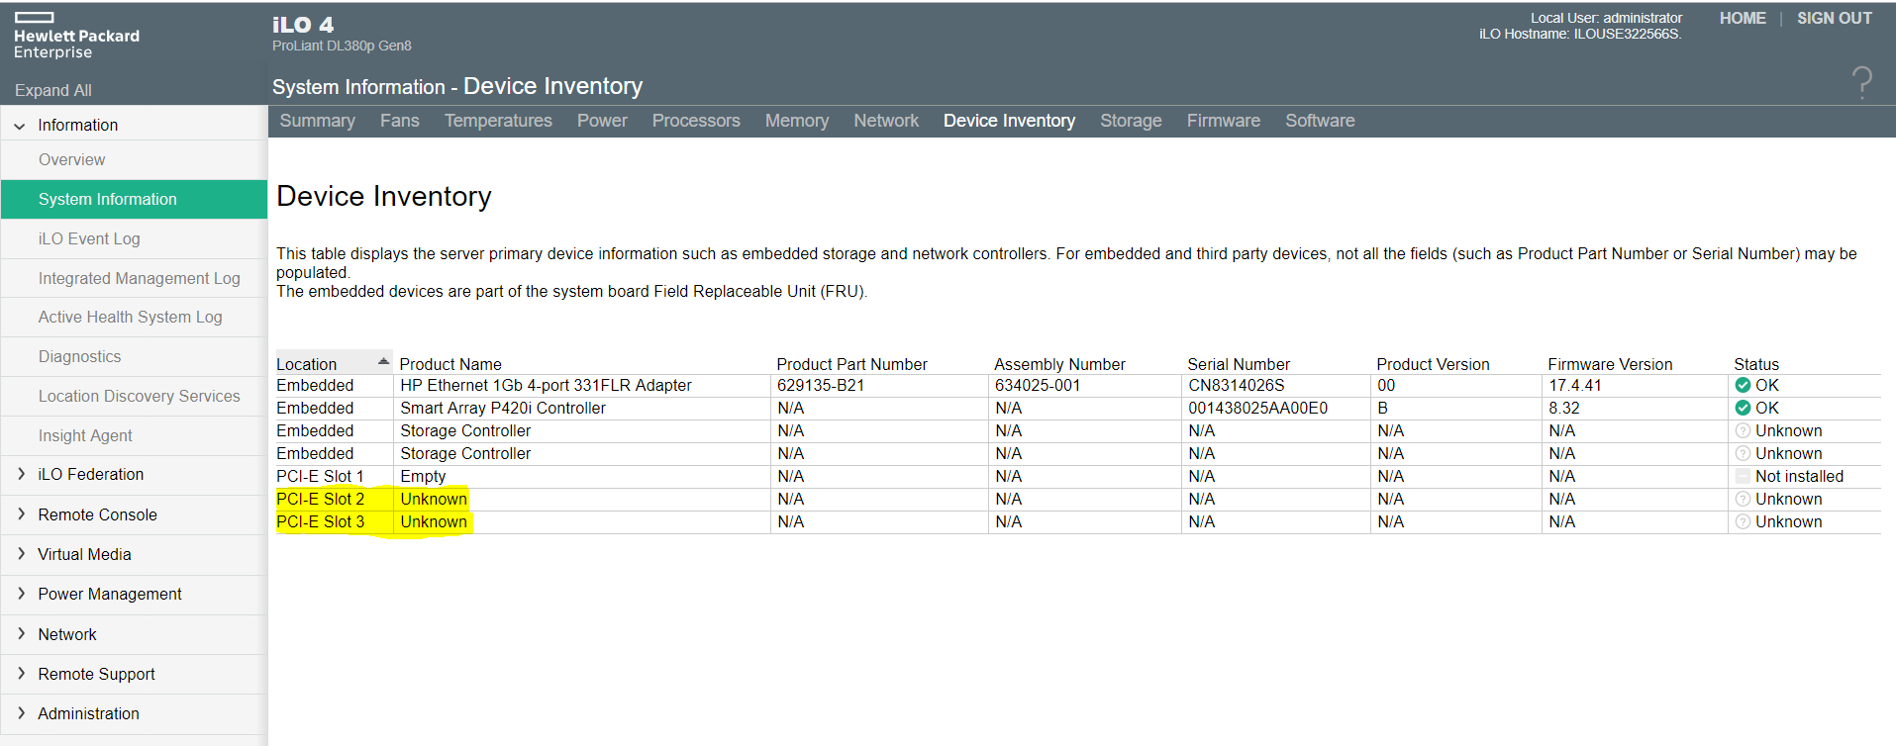Sort by the Assembly Number column header
This screenshot has width=1896, height=746.
click(x=1059, y=364)
